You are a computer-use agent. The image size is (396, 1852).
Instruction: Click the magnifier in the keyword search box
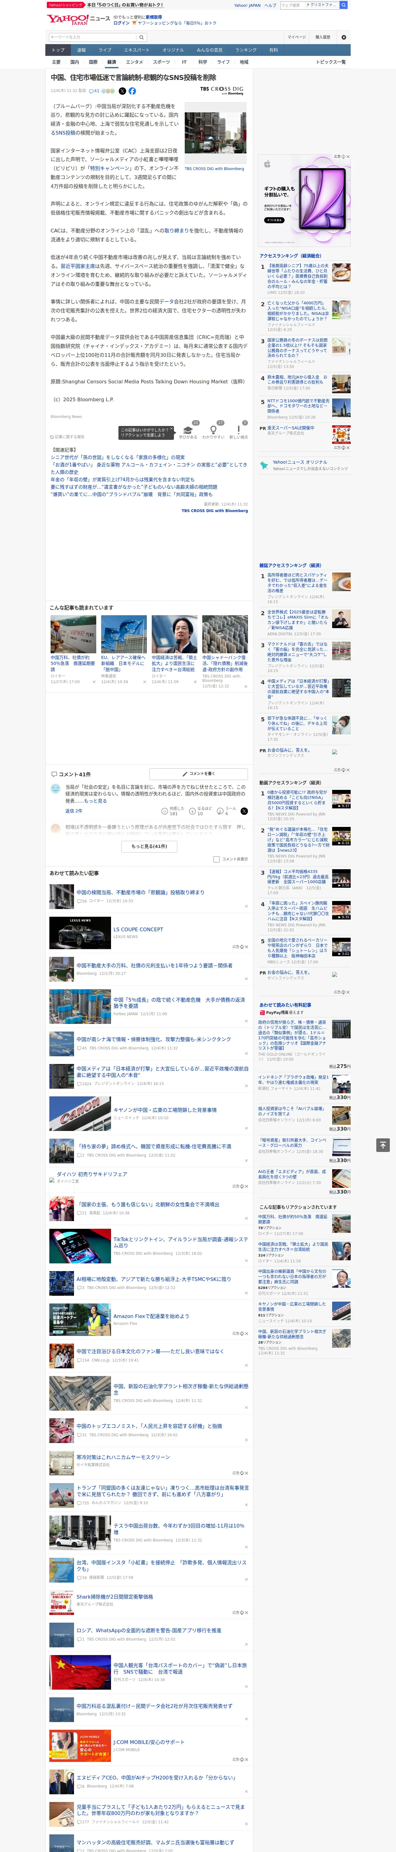coord(142,37)
